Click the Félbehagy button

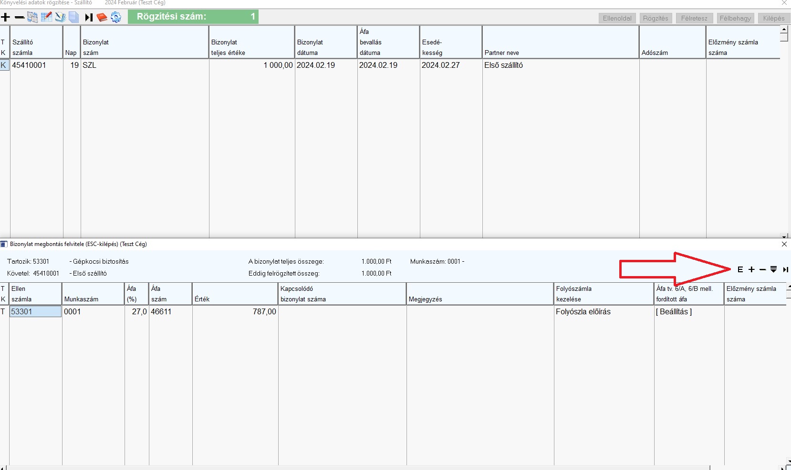tap(735, 18)
